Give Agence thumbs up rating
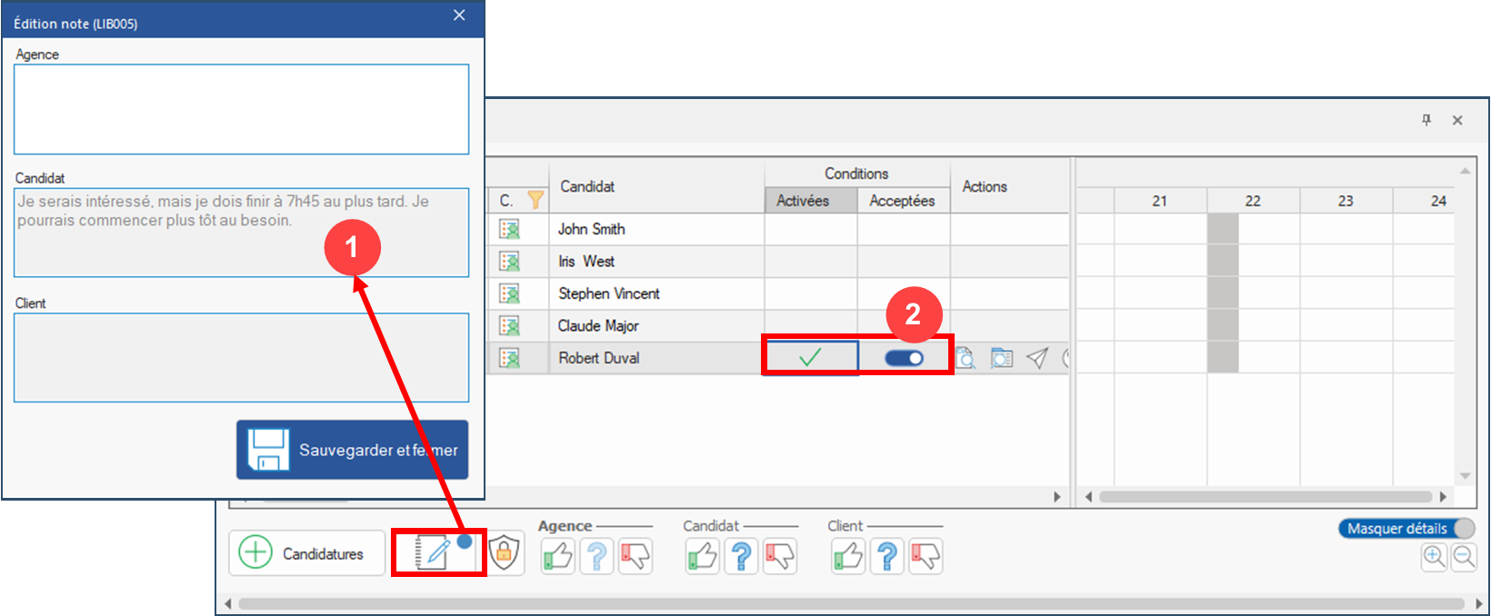Image resolution: width=1491 pixels, height=616 pixels. [558, 555]
